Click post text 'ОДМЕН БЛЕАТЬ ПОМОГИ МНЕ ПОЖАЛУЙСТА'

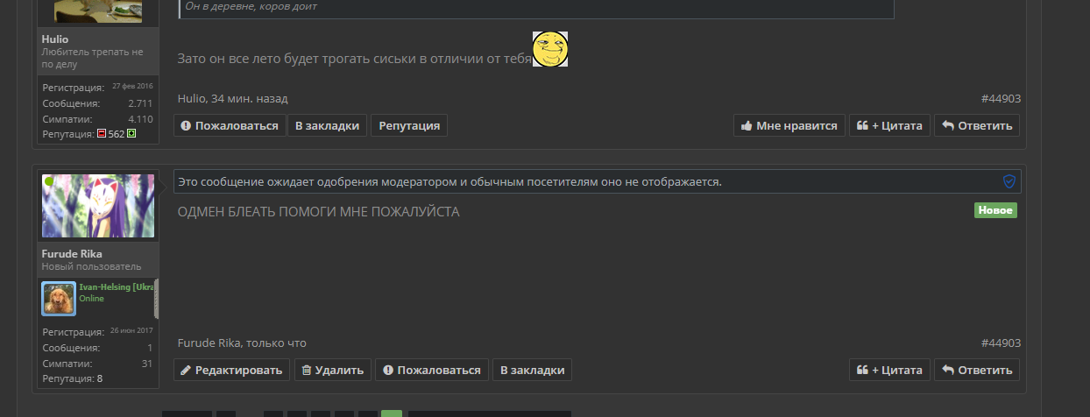click(318, 212)
